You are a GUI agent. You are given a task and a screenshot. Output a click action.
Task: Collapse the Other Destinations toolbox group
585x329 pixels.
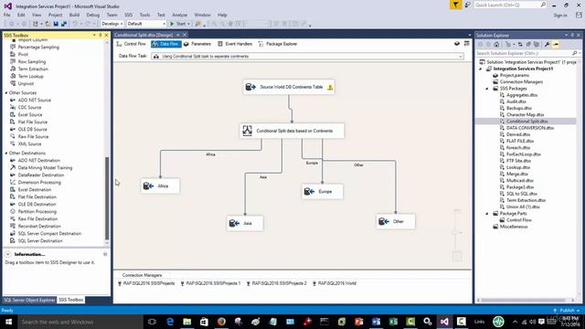pyautogui.click(x=6, y=154)
